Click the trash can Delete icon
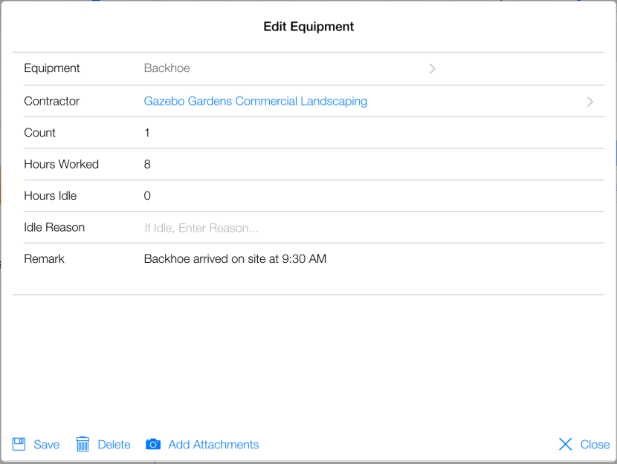The width and height of the screenshot is (617, 464). point(83,444)
